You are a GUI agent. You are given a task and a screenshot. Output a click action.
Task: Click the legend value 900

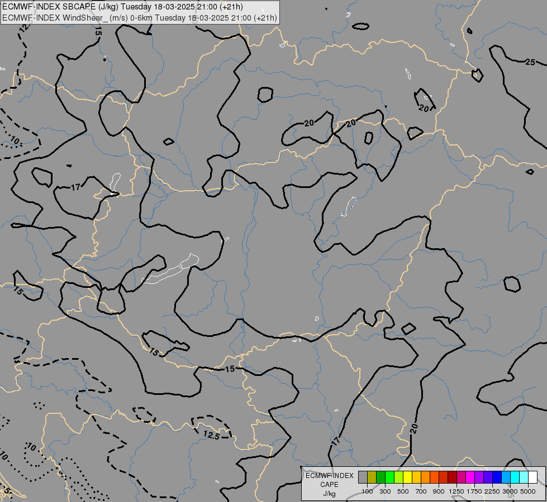coord(439,491)
